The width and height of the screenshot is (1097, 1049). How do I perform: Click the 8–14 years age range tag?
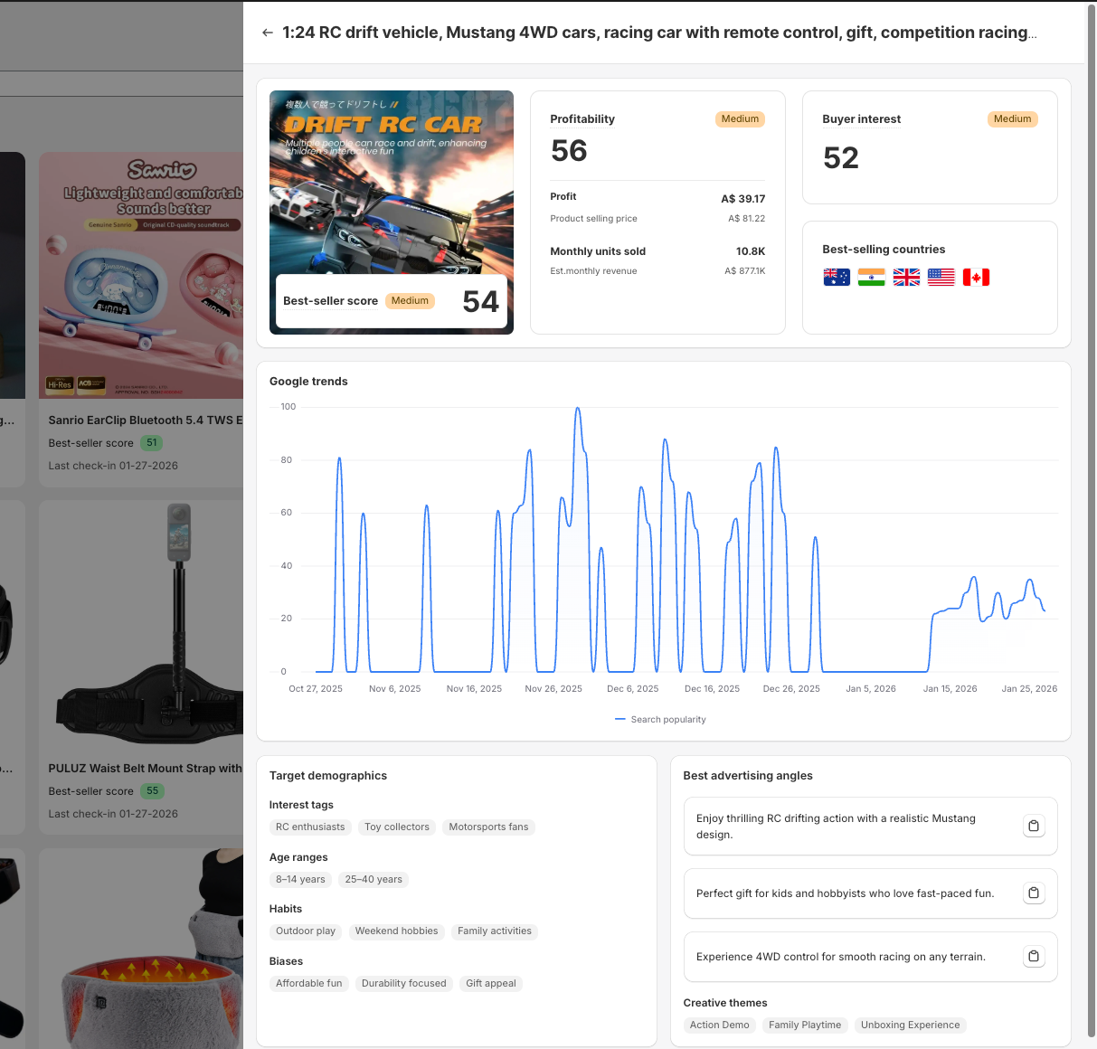point(300,880)
